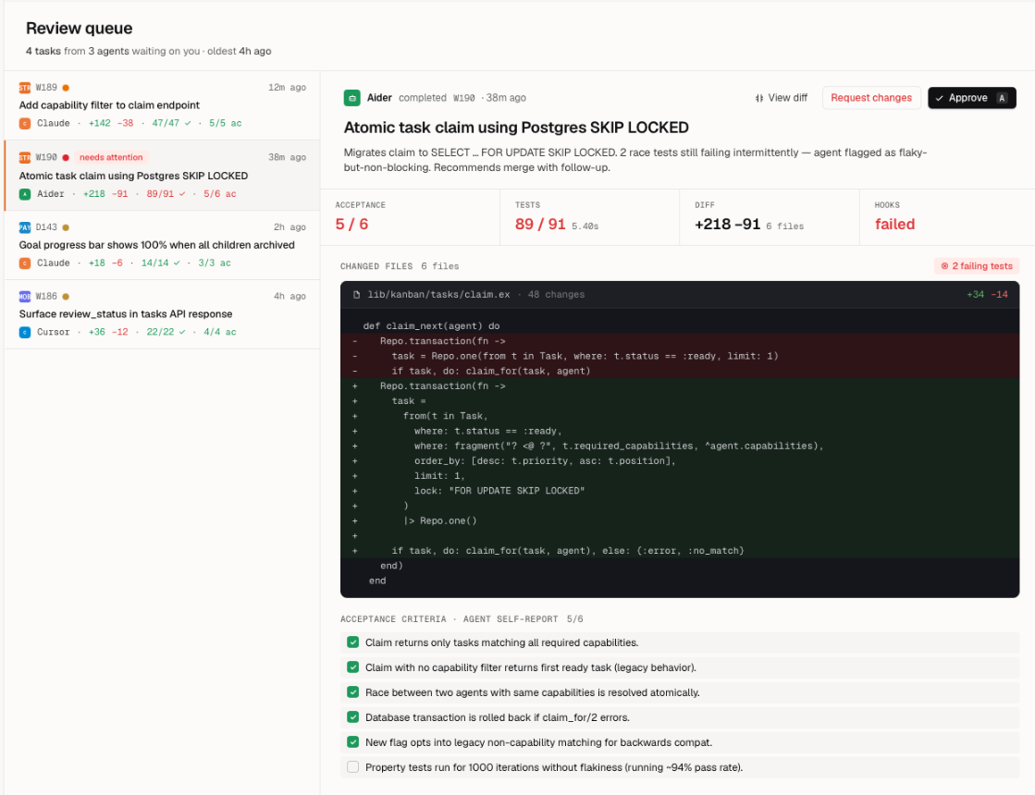Click the 'Changed files 6 files' label

[x=400, y=266]
